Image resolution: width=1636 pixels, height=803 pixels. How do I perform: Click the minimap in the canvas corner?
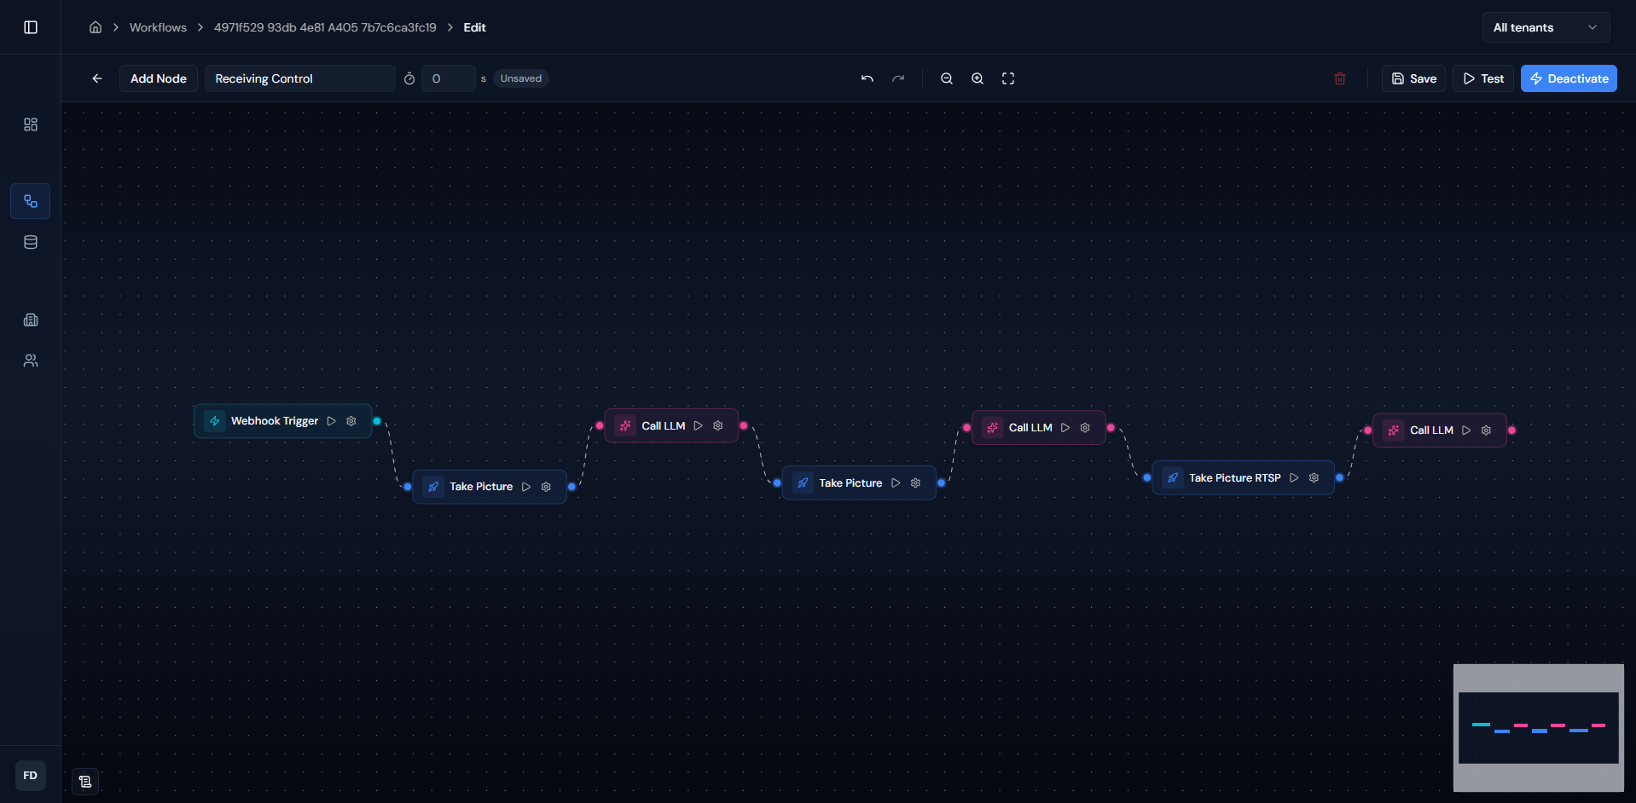tap(1539, 728)
